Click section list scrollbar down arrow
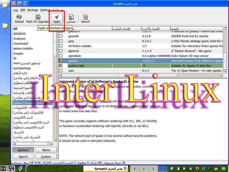 point(55,140)
